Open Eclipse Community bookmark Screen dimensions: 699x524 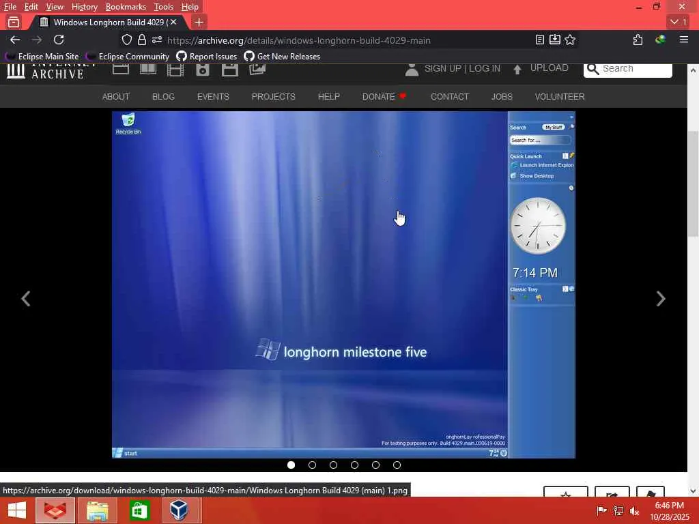128,57
